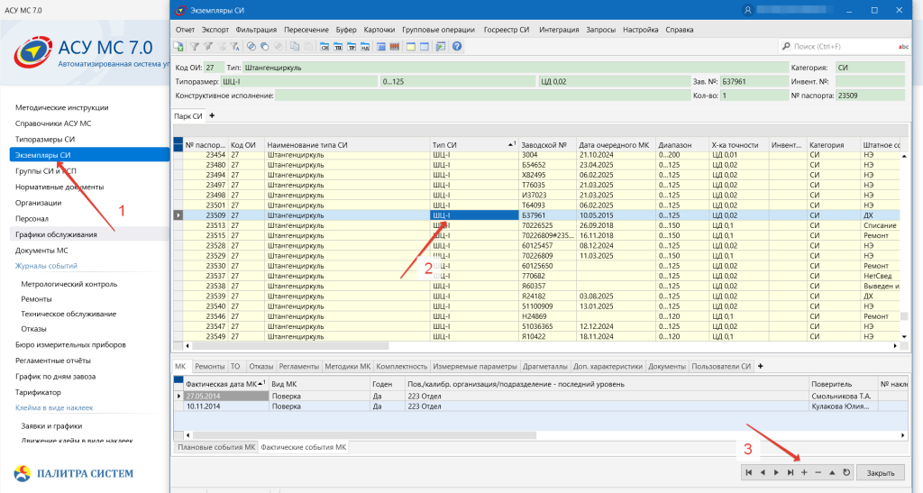Add a record with the plus navigator button
Viewport: 923px width, 493px height.
804,472
